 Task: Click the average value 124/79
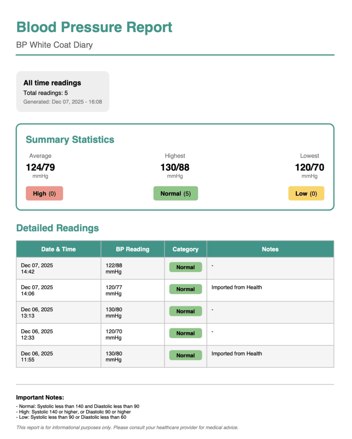pyautogui.click(x=40, y=167)
